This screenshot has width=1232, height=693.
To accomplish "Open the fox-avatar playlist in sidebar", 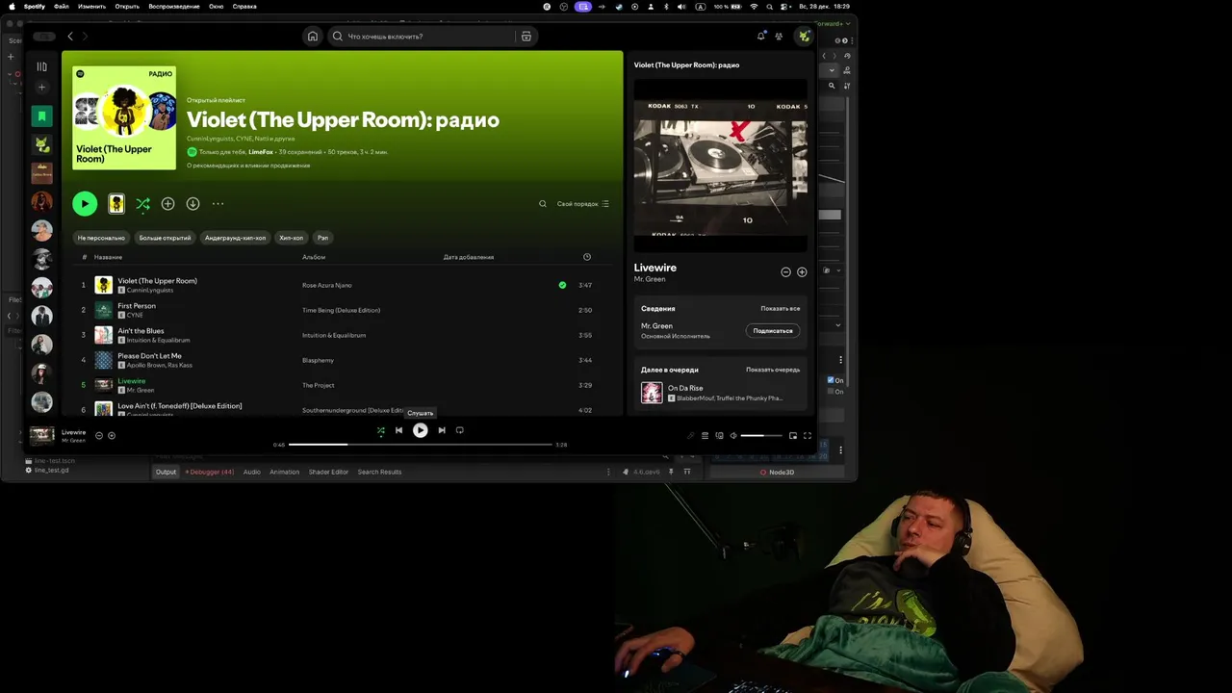I will [x=41, y=144].
